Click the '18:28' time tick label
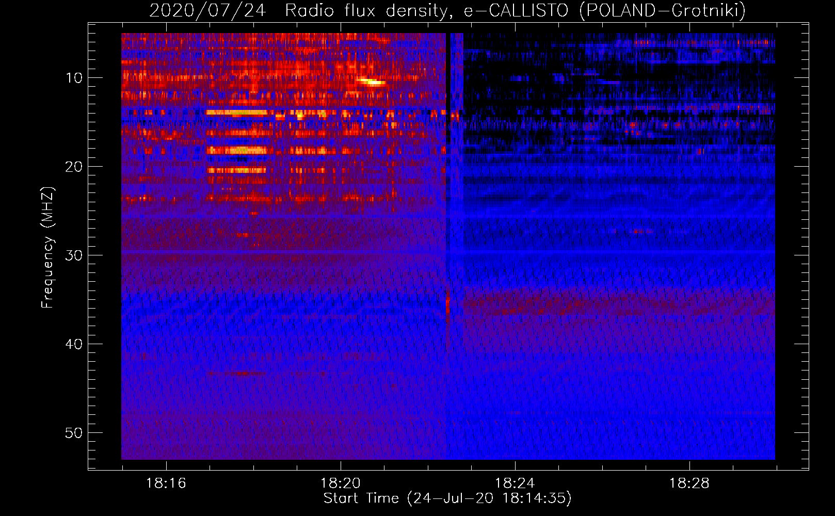835x516 pixels. (x=689, y=483)
